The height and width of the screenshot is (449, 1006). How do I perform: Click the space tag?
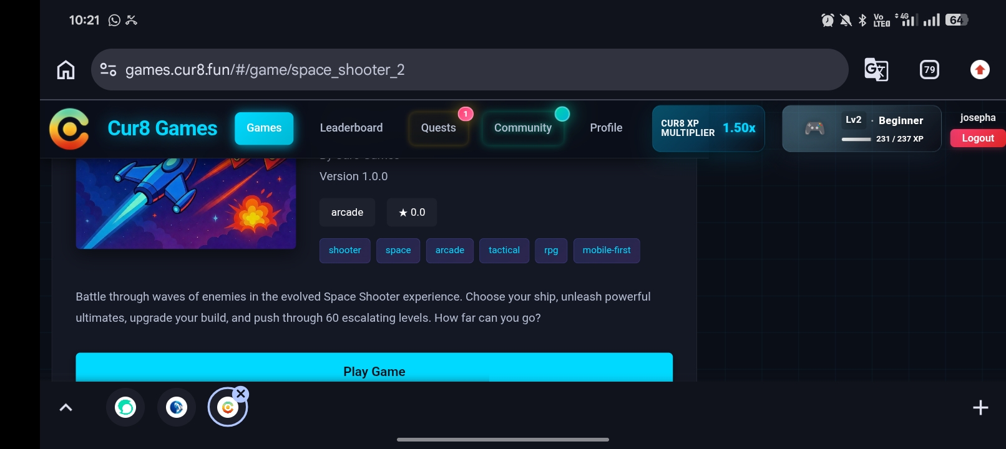(398, 251)
